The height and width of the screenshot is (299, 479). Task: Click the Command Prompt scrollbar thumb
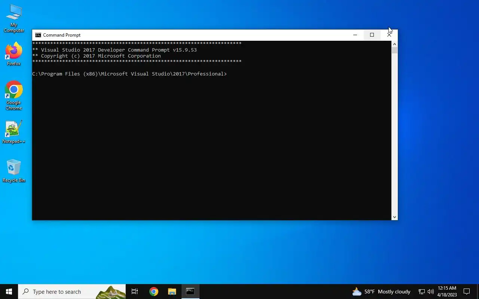point(394,50)
